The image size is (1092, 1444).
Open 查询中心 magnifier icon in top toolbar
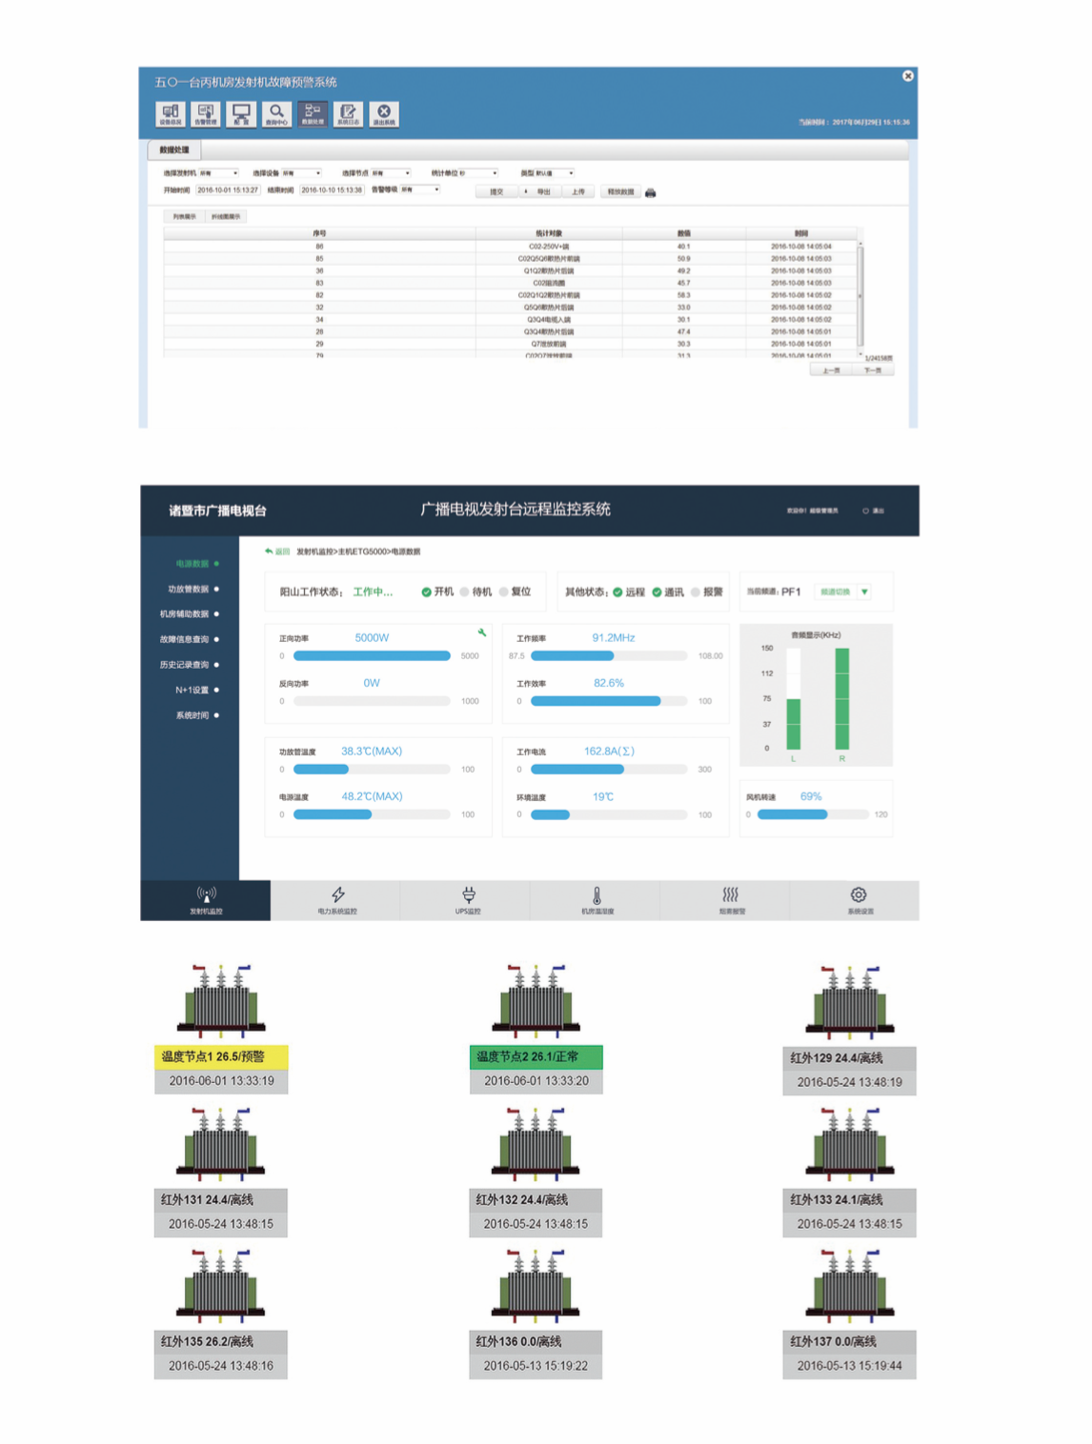click(276, 114)
